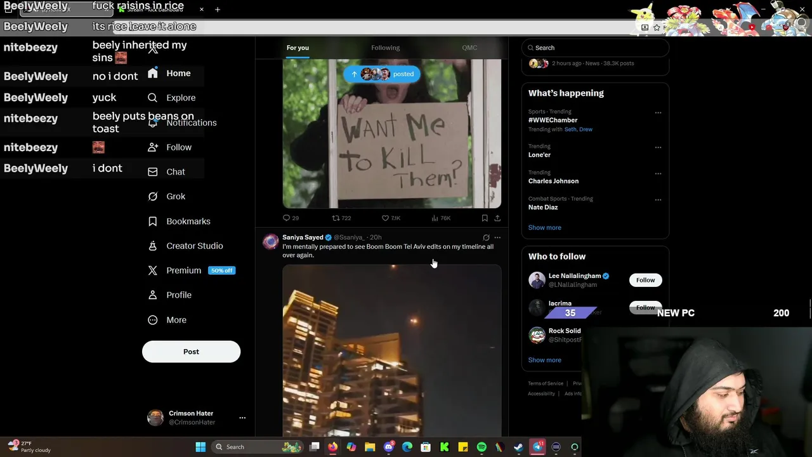Close the Kick Dashboard browser tab

pyautogui.click(x=202, y=10)
